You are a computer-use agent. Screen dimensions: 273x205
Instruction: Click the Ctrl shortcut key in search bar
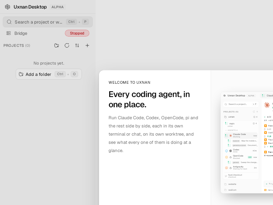(x=71, y=22)
